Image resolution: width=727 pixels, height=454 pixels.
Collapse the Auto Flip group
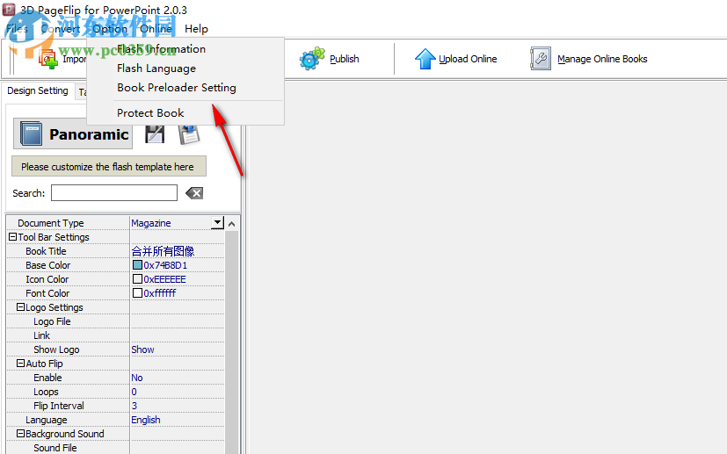(x=20, y=364)
